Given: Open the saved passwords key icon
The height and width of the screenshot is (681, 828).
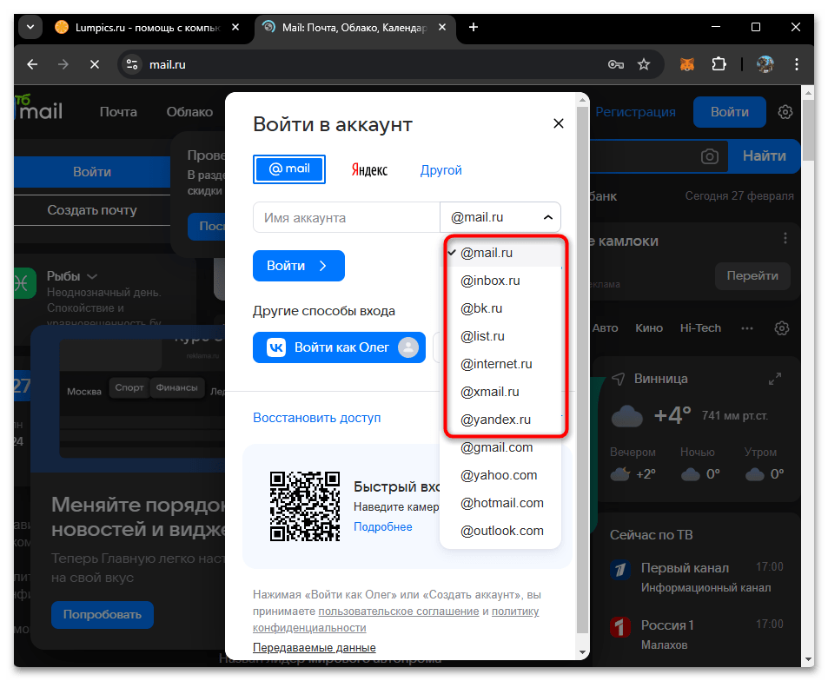Looking at the screenshot, I should pos(616,64).
